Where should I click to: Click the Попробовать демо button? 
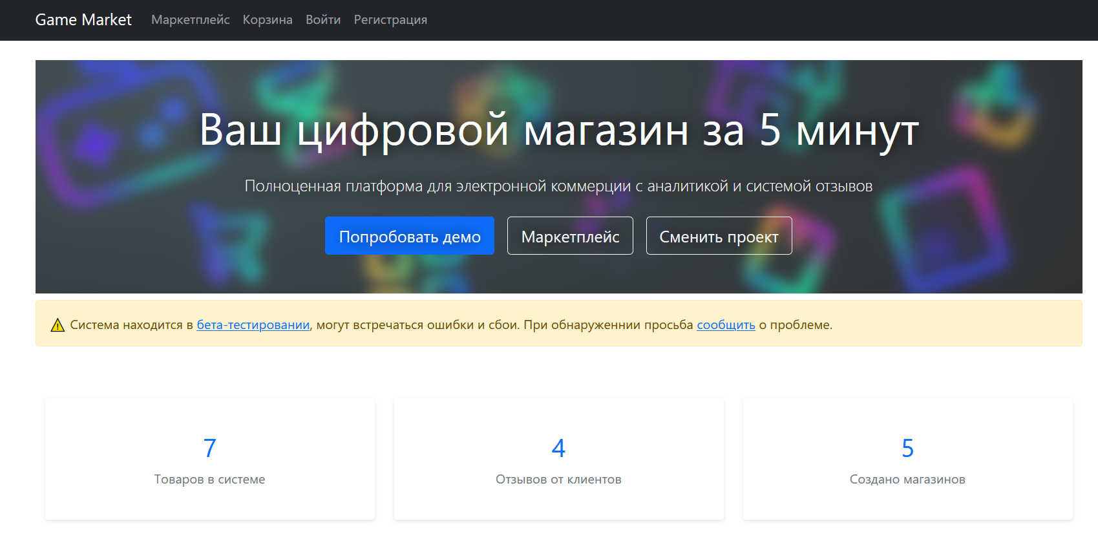[410, 236]
